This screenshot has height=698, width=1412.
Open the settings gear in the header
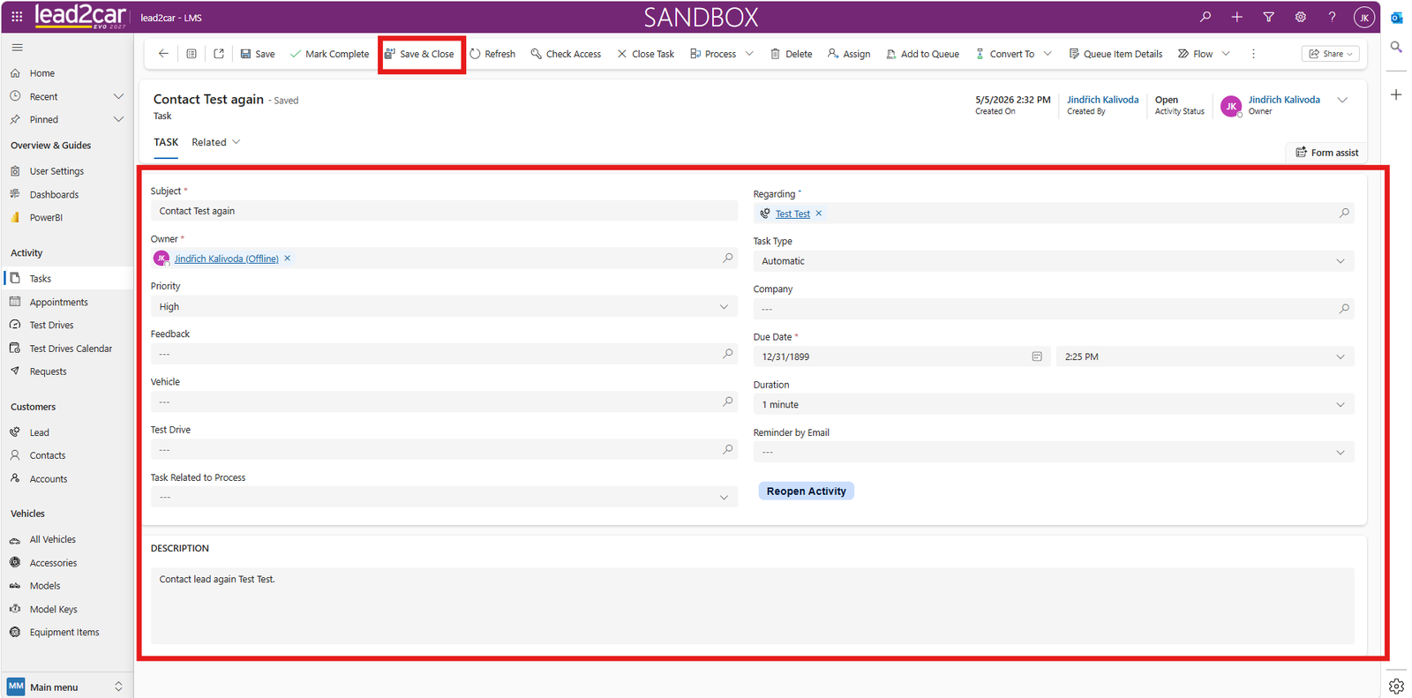tap(1300, 17)
